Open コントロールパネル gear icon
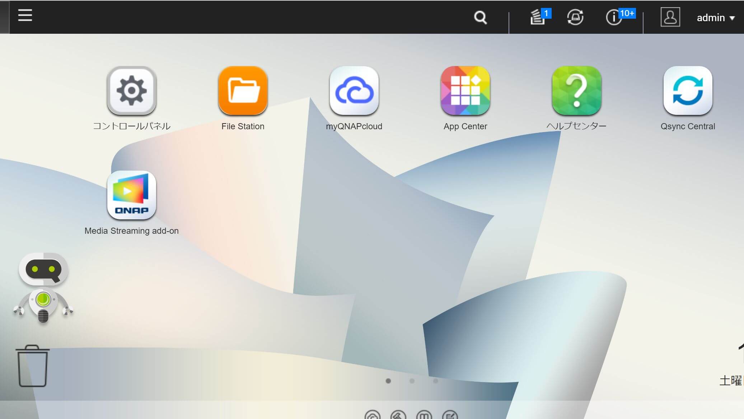The image size is (744, 419). pyautogui.click(x=131, y=90)
